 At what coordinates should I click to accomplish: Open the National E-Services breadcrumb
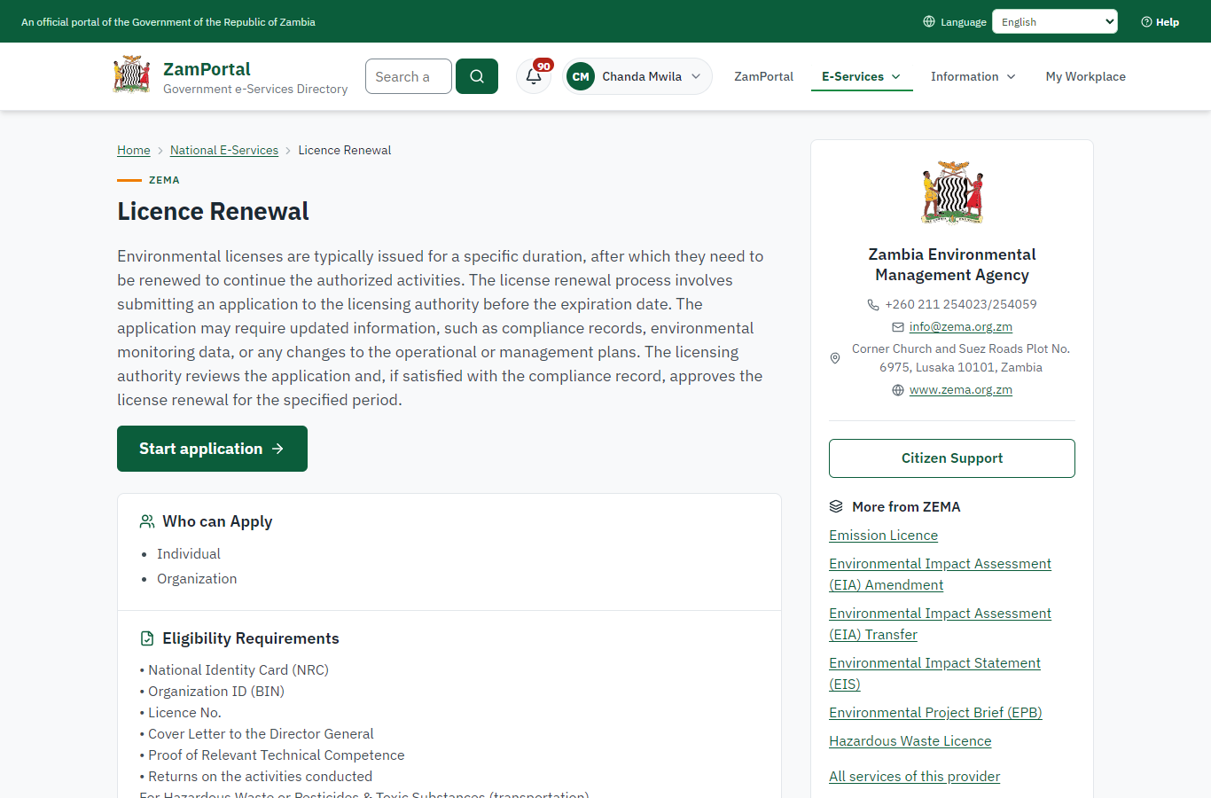(x=224, y=151)
